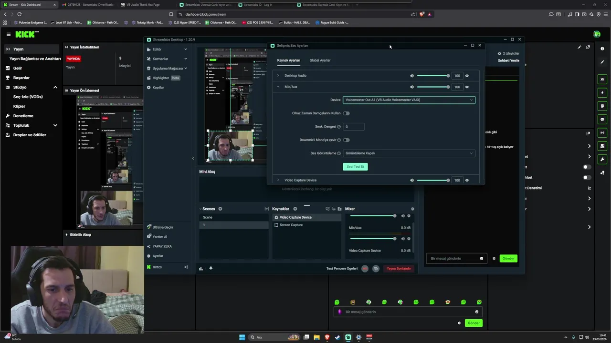Click the logout arrow next to mrtcs
The height and width of the screenshot is (343, 611).
point(186,267)
